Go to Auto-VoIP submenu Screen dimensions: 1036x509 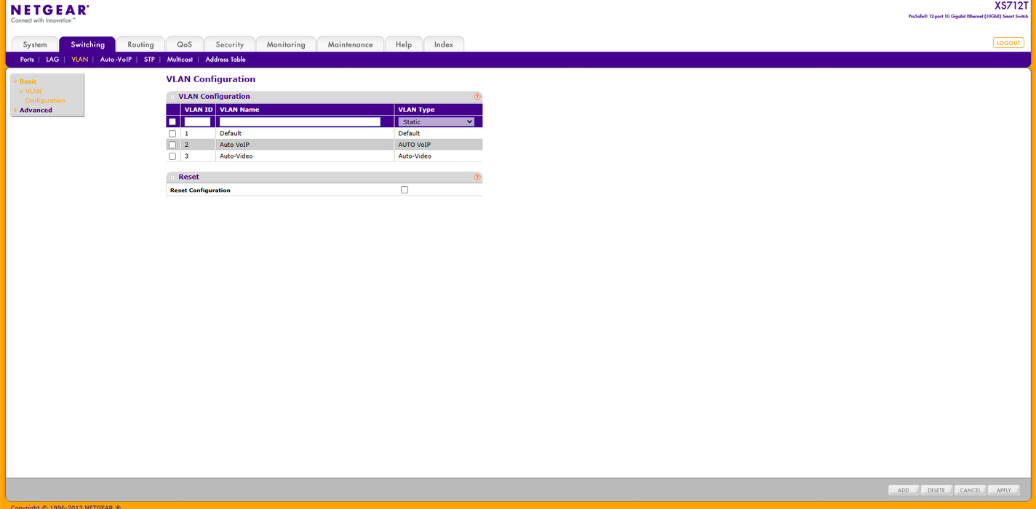116,60
